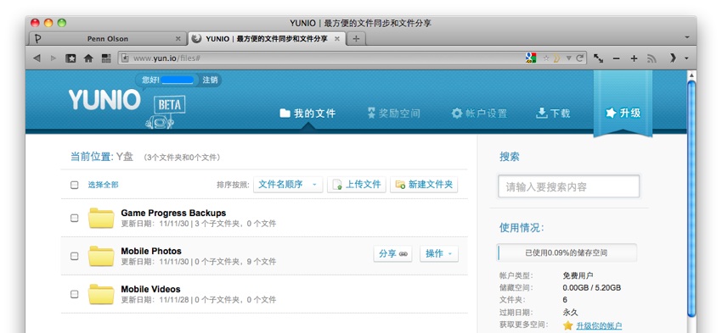
Task: Open the Mobile Photos folder icon
Action: [101, 256]
